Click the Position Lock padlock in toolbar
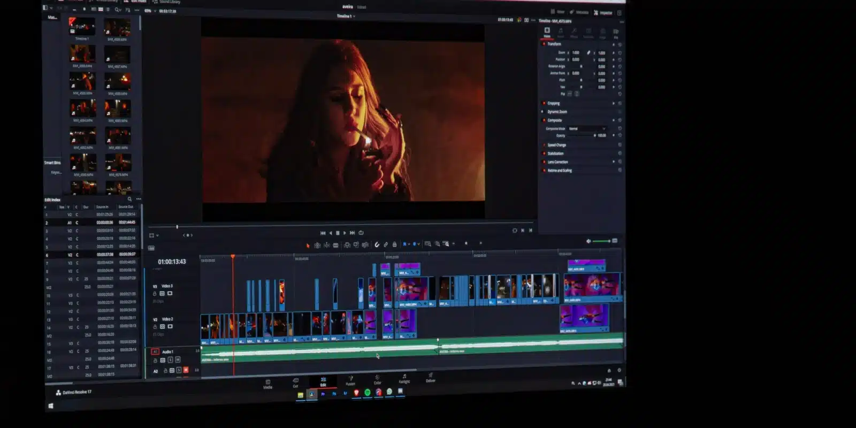856x428 pixels. (x=395, y=244)
